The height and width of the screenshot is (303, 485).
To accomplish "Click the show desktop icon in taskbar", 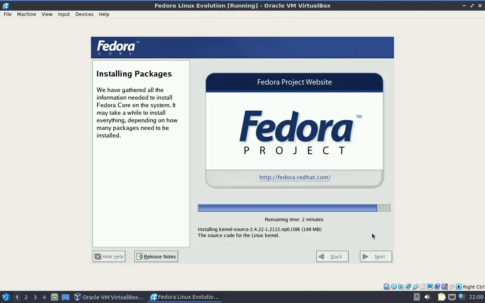I will [x=66, y=297].
